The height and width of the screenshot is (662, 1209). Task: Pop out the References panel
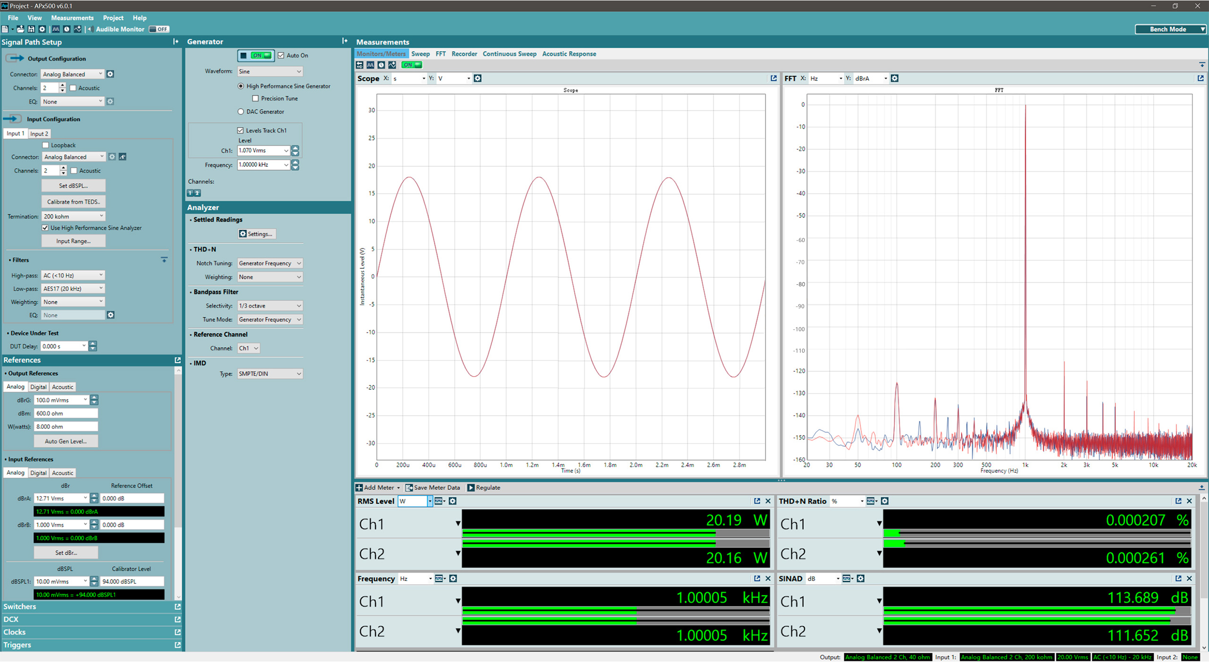click(178, 360)
